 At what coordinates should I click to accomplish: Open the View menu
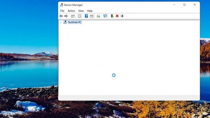click(81, 11)
